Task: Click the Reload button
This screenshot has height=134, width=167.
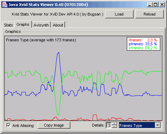Action: (x=150, y=14)
